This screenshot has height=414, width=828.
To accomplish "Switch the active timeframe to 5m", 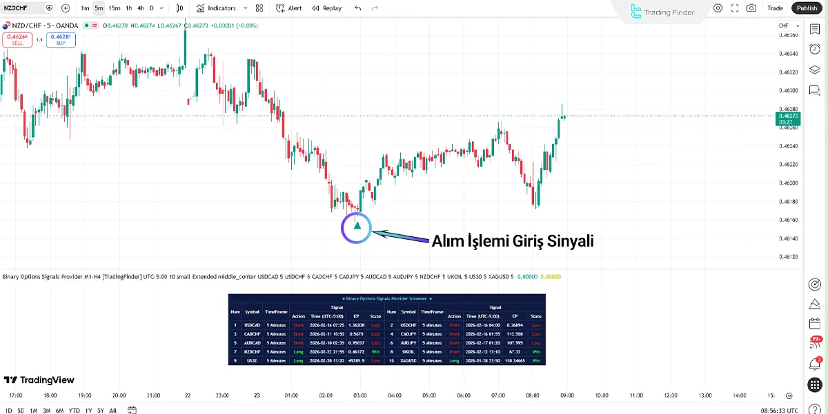I will coord(97,8).
